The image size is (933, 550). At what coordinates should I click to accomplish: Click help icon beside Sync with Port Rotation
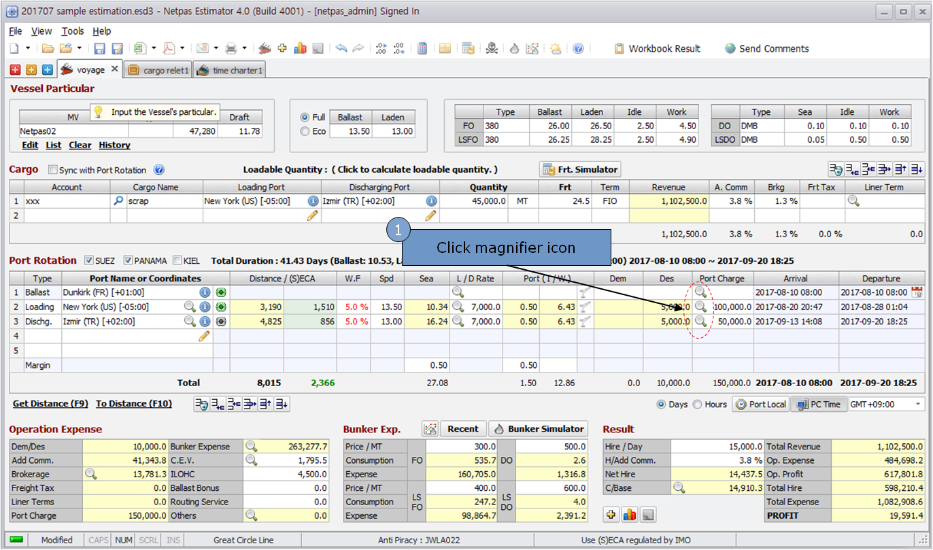159,170
